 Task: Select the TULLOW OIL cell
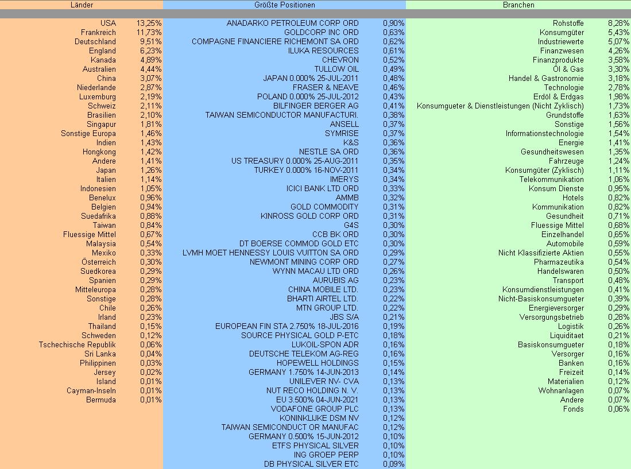click(x=336, y=69)
